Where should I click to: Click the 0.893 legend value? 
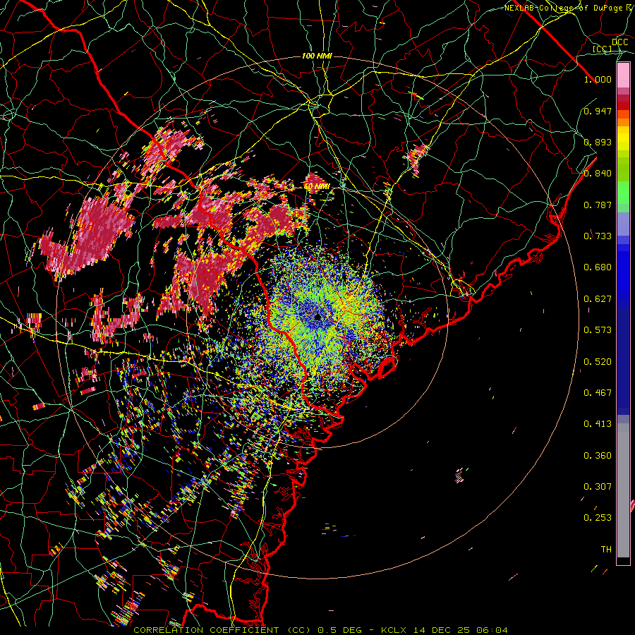pos(598,142)
